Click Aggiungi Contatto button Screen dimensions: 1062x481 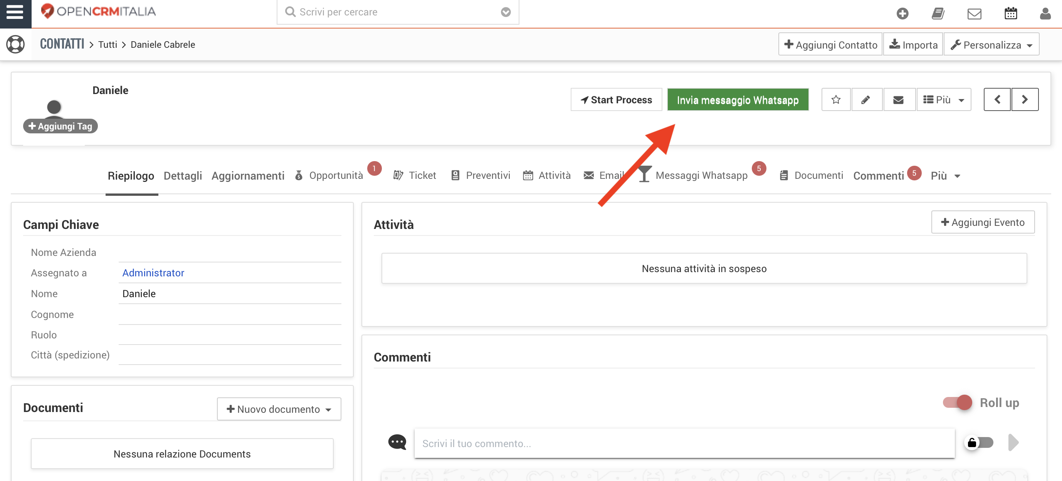[x=830, y=45]
